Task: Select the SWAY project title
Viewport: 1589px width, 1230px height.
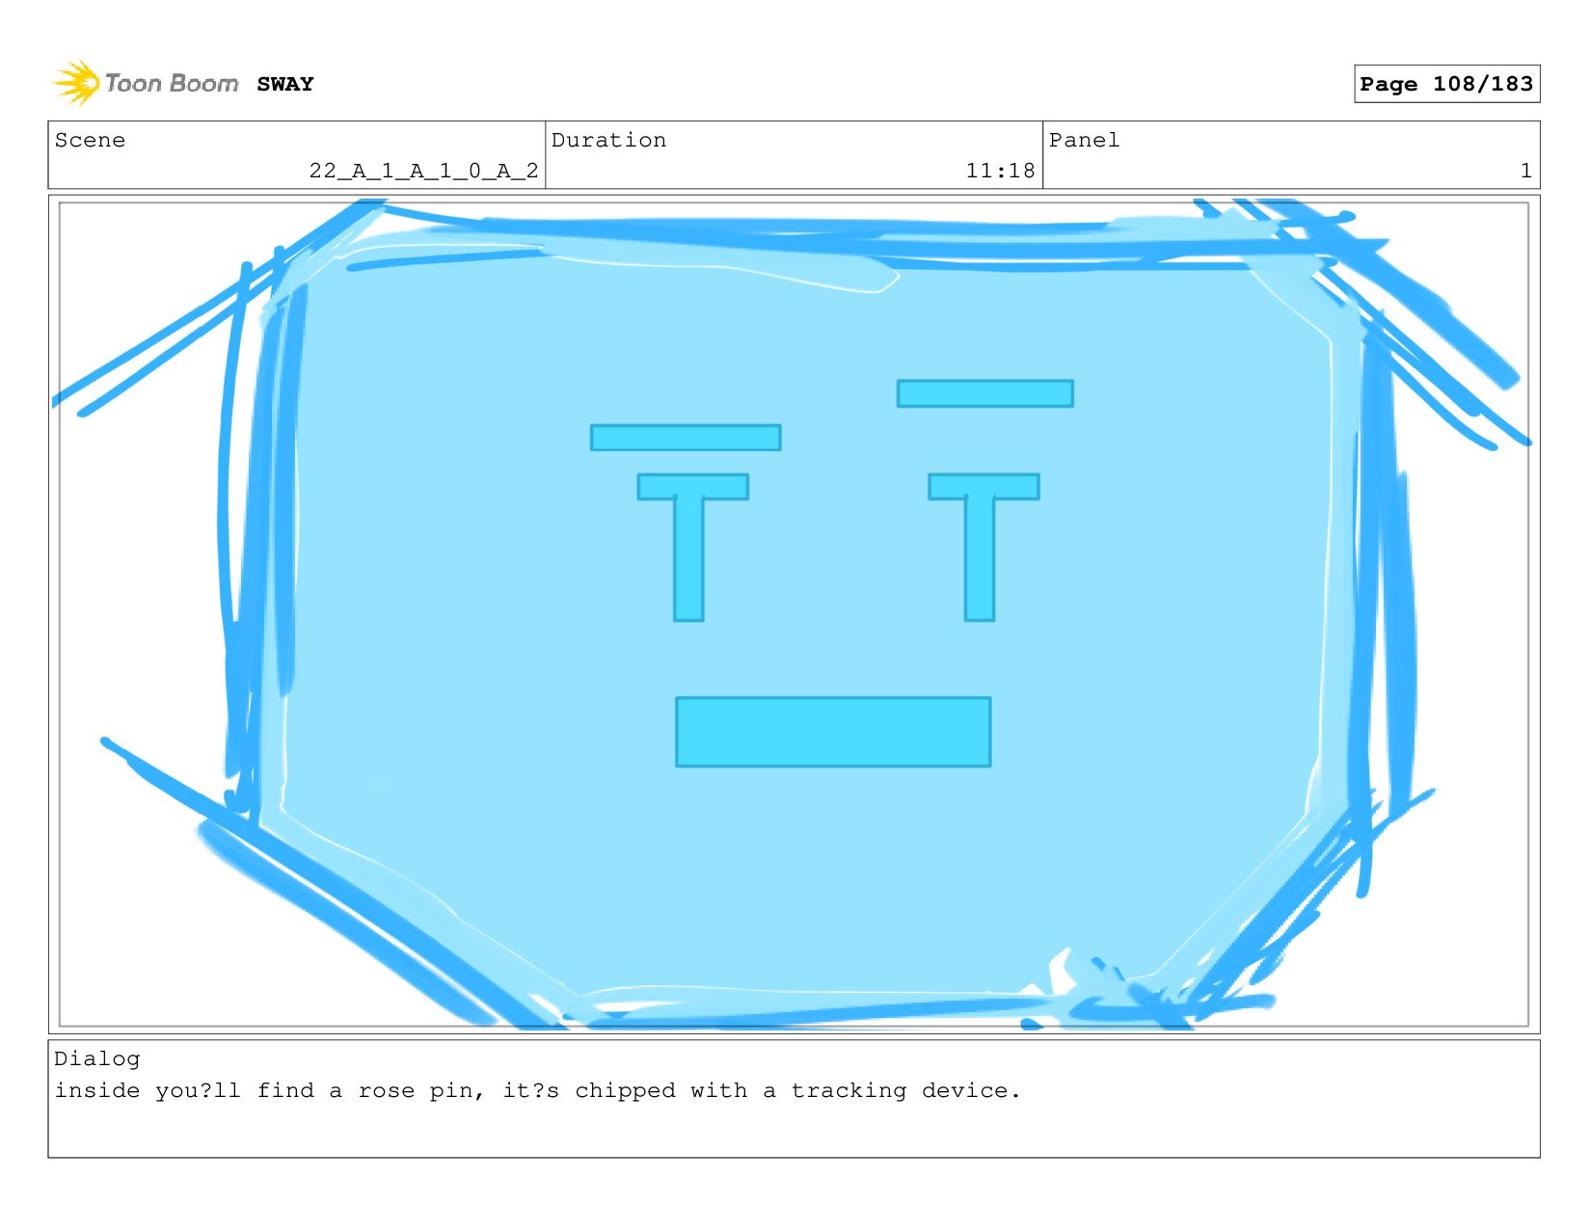Action: coord(285,84)
